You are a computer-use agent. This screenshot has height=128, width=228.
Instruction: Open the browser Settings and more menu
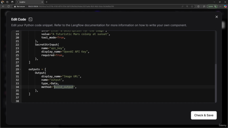(x=221, y=6)
